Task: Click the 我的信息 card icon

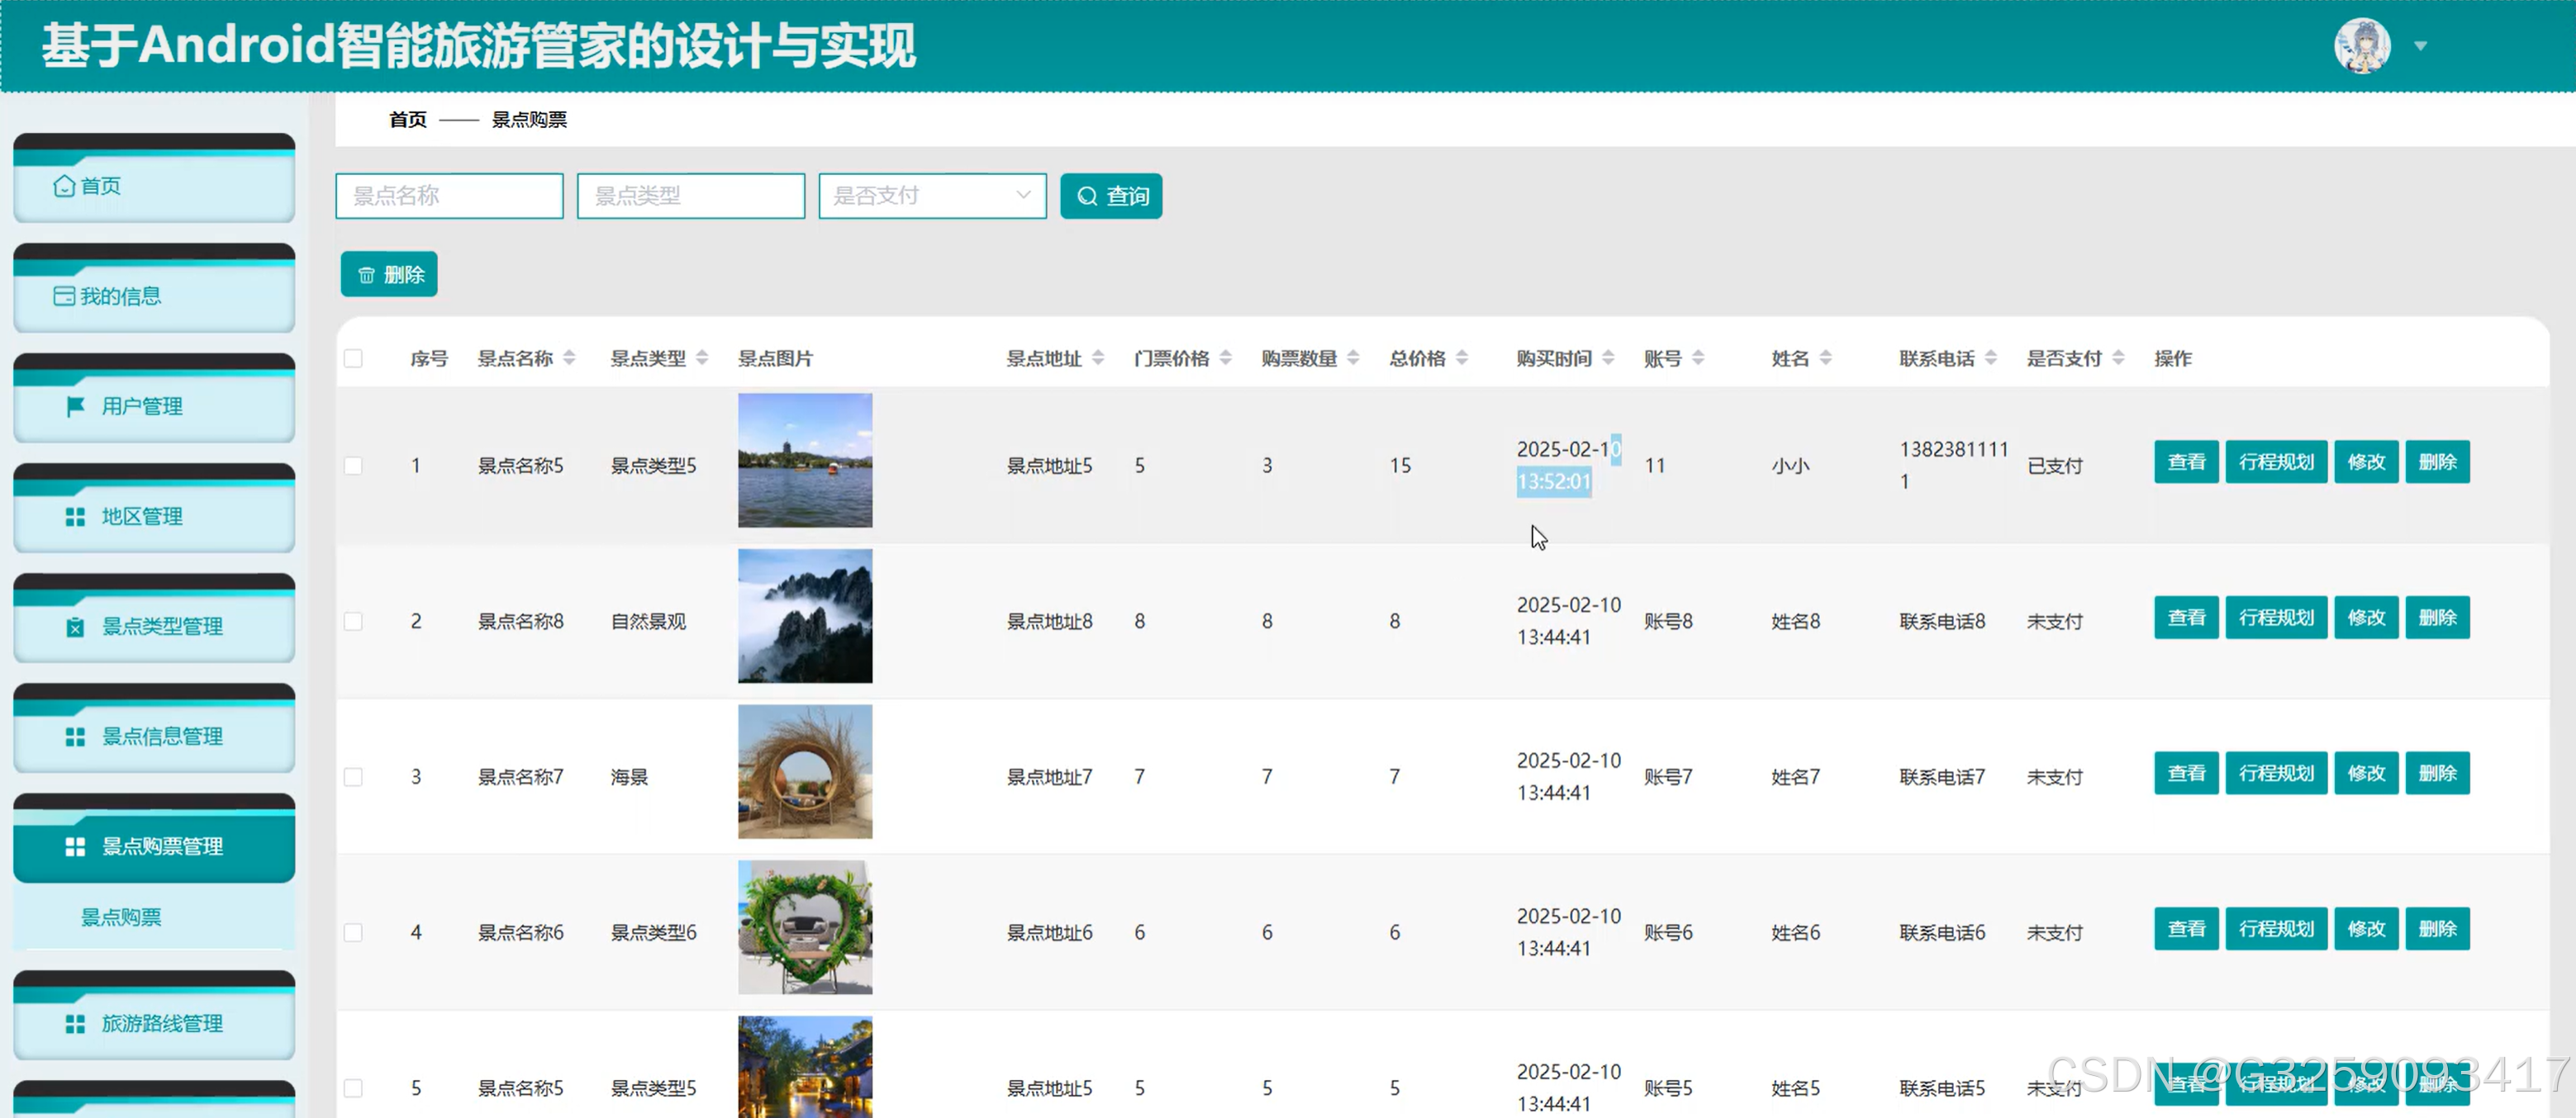Action: [x=64, y=296]
